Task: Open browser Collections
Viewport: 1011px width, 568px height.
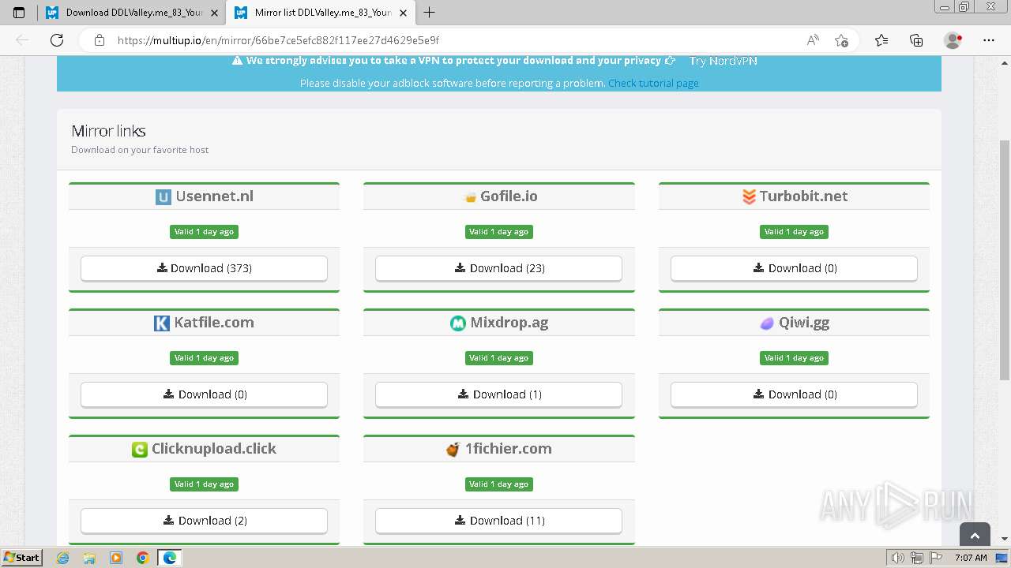Action: [x=916, y=40]
